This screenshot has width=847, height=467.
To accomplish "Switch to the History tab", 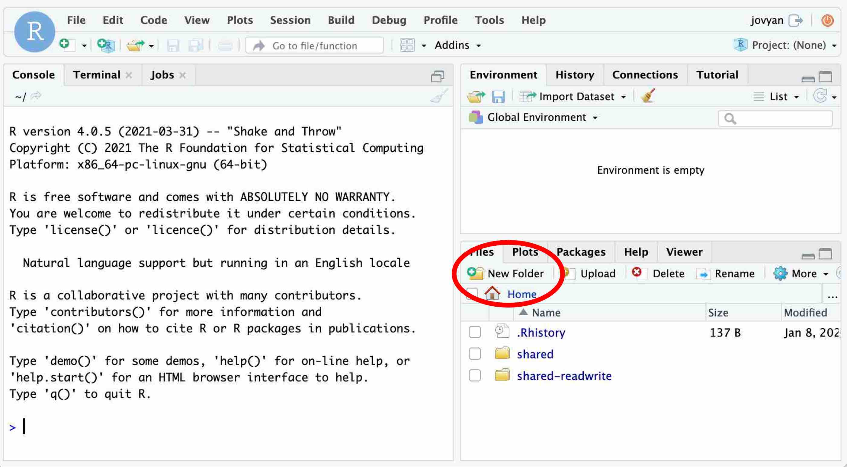I will tap(575, 75).
